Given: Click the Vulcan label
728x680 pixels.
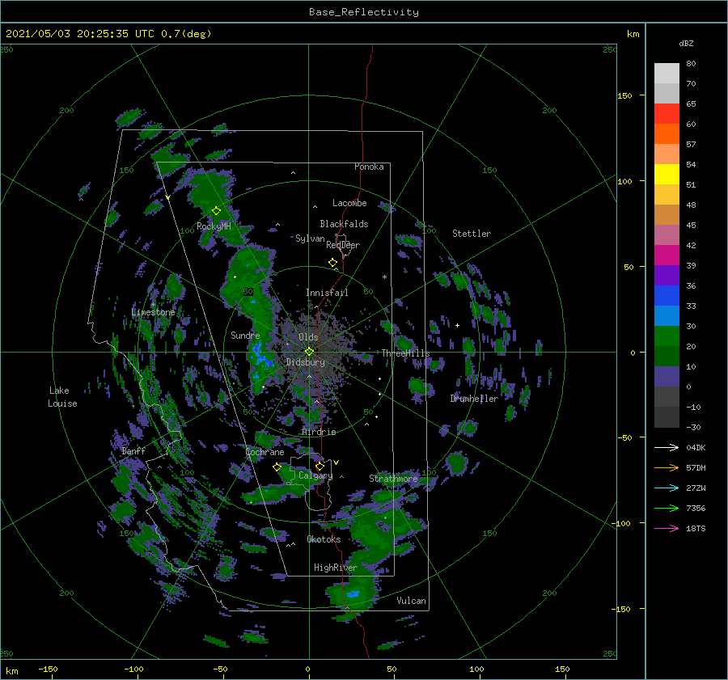Looking at the screenshot, I should pyautogui.click(x=411, y=601).
